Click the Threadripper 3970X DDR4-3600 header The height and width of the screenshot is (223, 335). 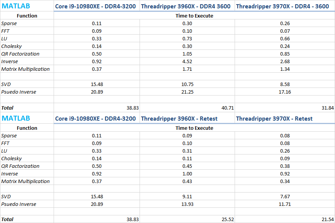tap(283, 6)
